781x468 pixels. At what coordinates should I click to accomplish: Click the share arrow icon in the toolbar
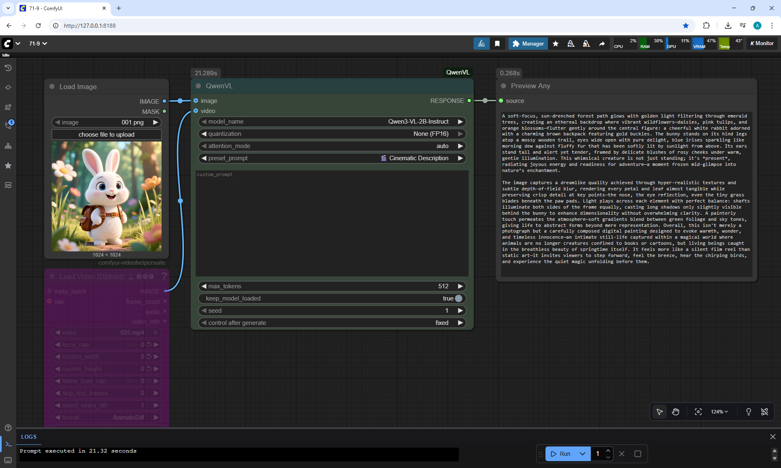(602, 44)
